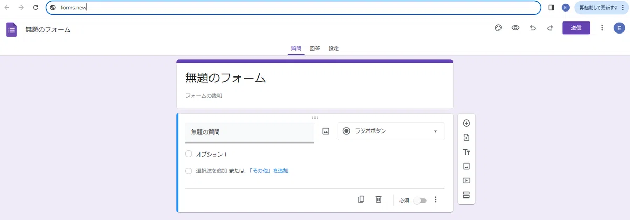
Task: Click the 無題の質問 question title field
Action: pos(250,132)
